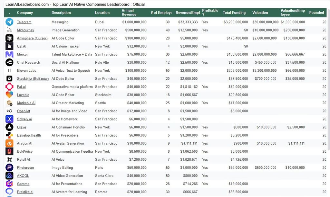Viewport: 330px width, 197px height.
Task: Click the Cal AI apple logo
Action: point(9,46)
